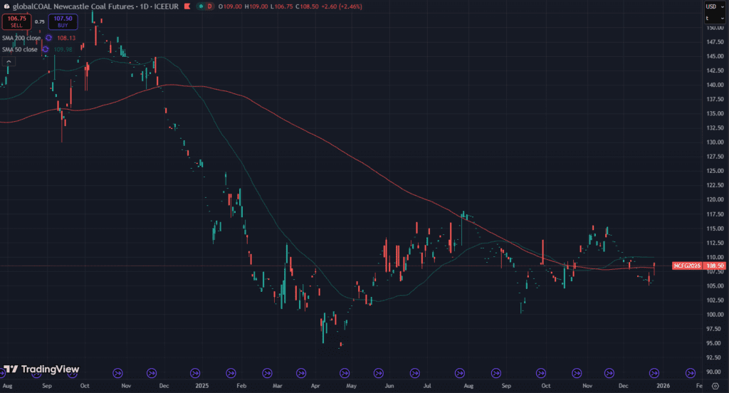729x393 pixels.
Task: Click the purple icon next to SMA 200
Action: click(48, 38)
